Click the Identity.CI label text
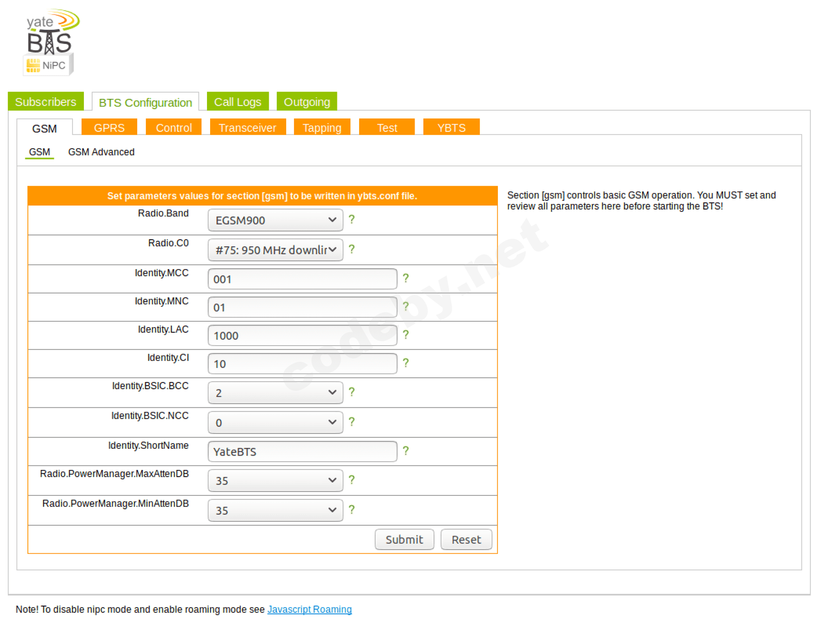The width and height of the screenshot is (828, 619). pyautogui.click(x=168, y=358)
